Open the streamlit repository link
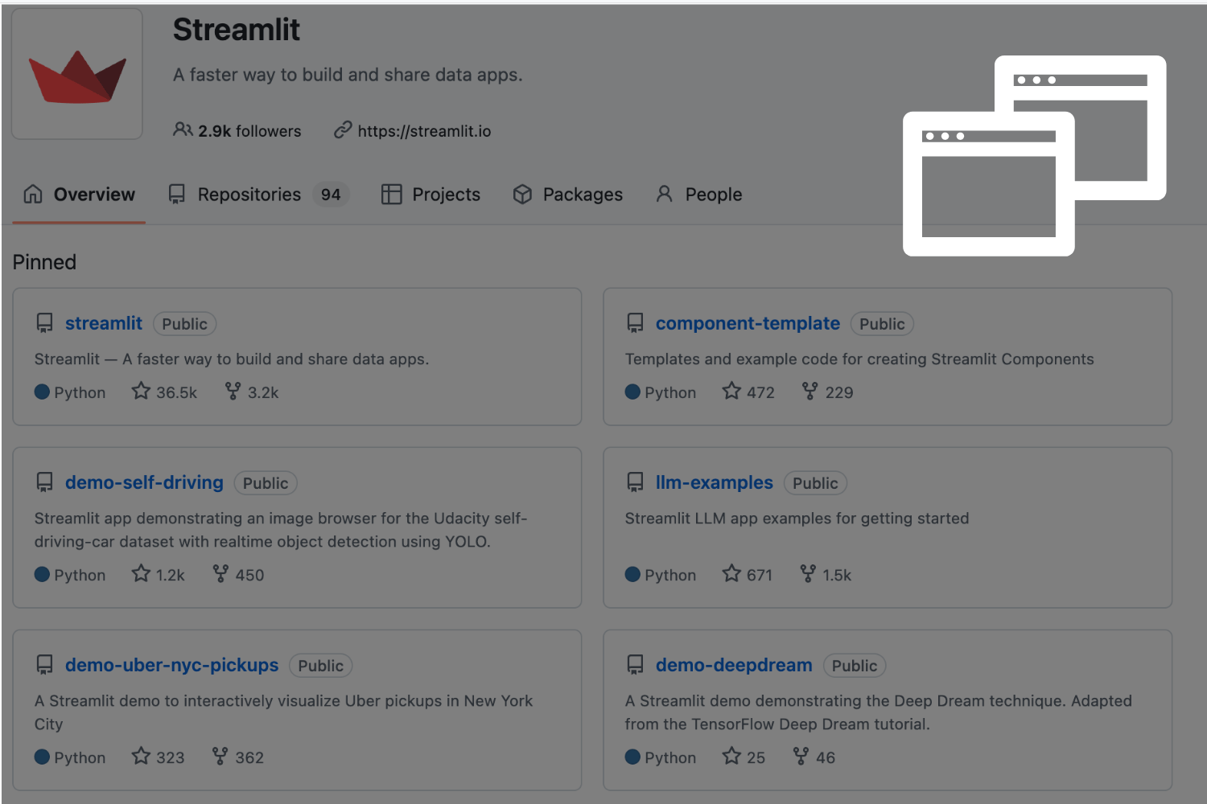The height and width of the screenshot is (804, 1207). [103, 322]
